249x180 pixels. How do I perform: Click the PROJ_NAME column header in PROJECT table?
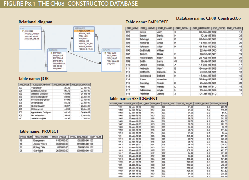[41, 137]
